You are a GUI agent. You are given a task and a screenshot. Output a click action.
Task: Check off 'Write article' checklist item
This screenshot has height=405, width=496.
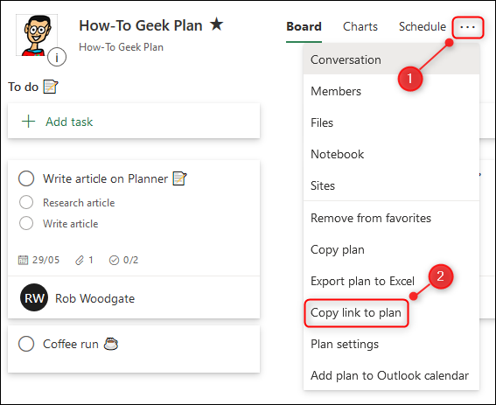point(26,223)
